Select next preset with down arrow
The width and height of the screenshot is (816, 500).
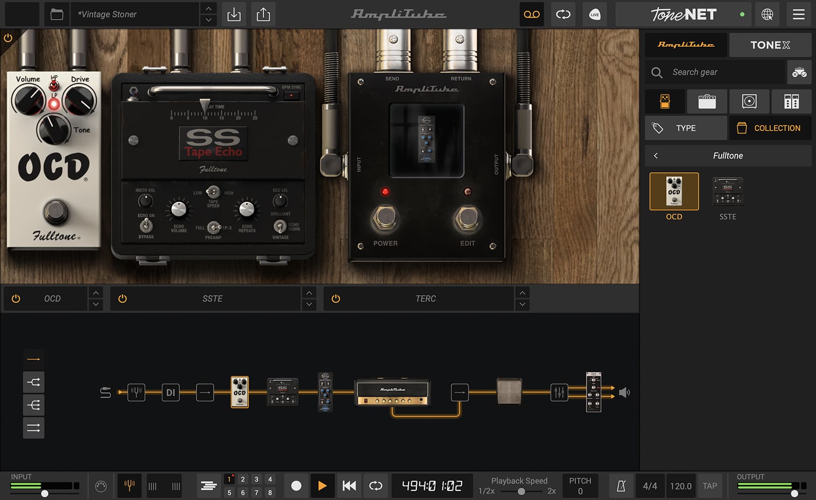coord(208,20)
